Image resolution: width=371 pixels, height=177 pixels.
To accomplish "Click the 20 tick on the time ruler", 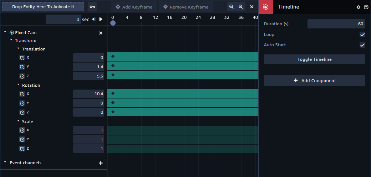I will (184, 17).
